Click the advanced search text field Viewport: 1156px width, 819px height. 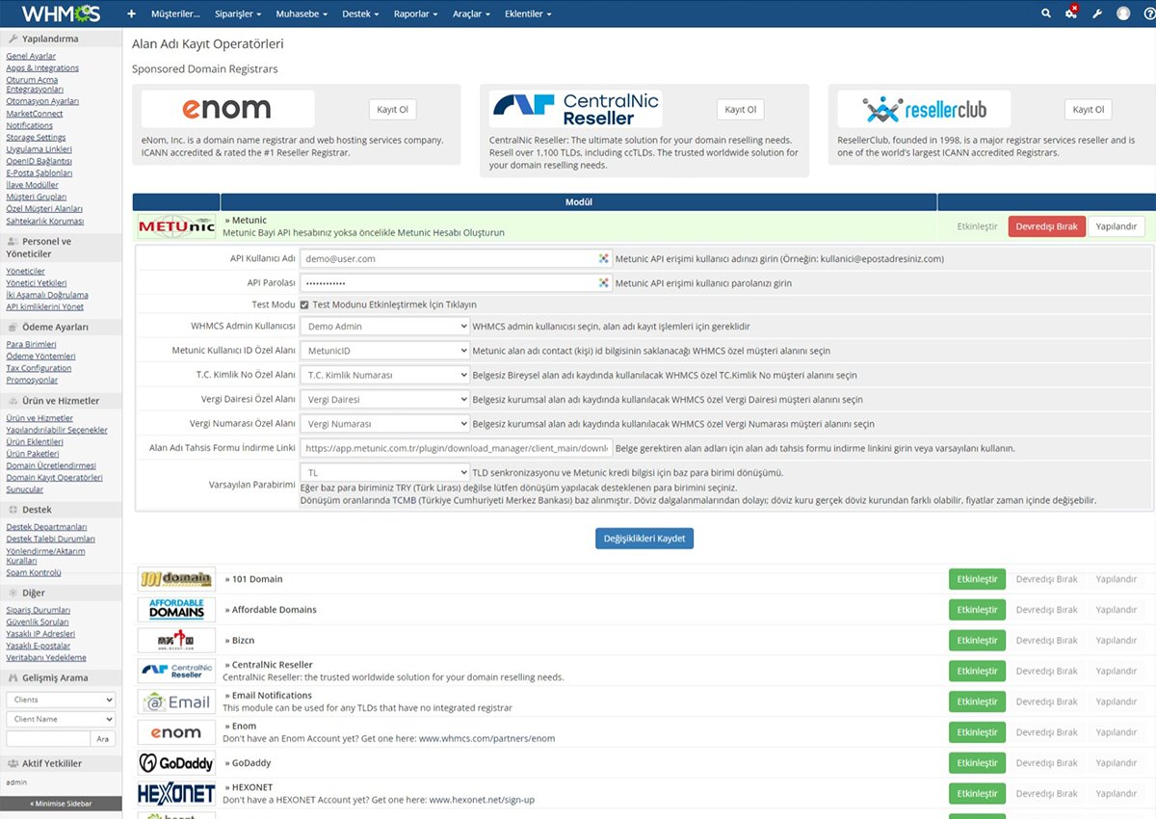click(47, 738)
